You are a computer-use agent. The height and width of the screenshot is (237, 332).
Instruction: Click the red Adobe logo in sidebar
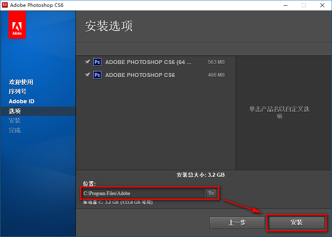(x=17, y=25)
